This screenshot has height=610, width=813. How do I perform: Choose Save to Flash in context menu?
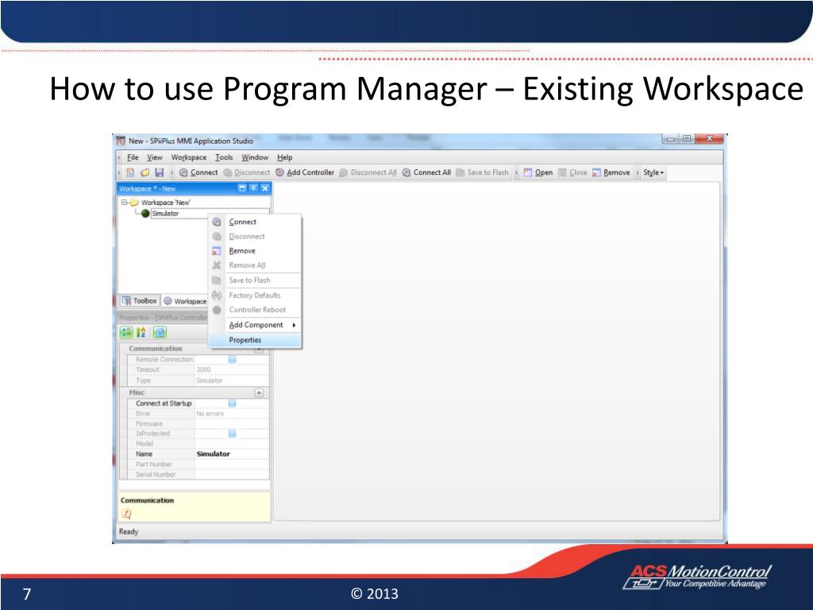click(254, 280)
